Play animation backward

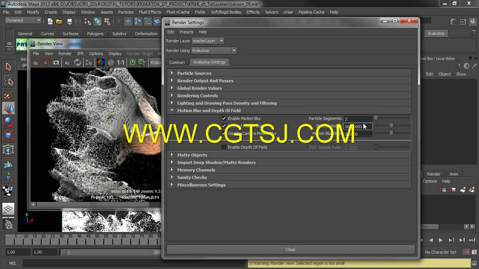coord(431,240)
